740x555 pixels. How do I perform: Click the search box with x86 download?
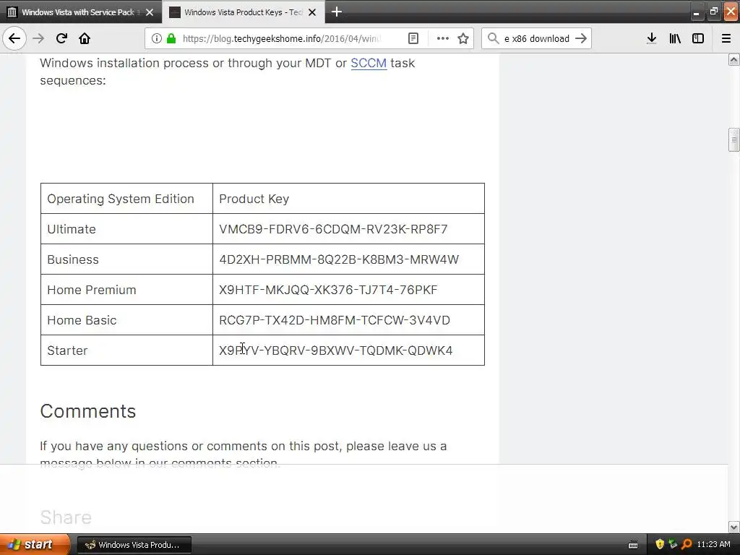pos(537,38)
